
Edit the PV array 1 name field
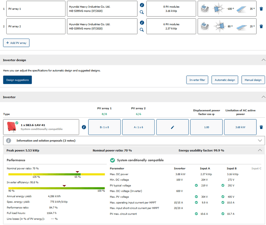pos(36,9)
